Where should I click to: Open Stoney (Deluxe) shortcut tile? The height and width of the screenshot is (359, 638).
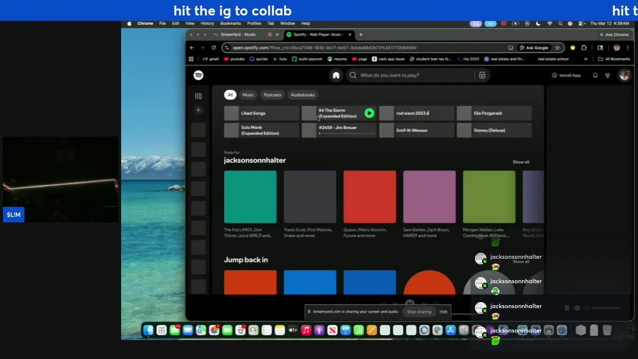point(494,130)
